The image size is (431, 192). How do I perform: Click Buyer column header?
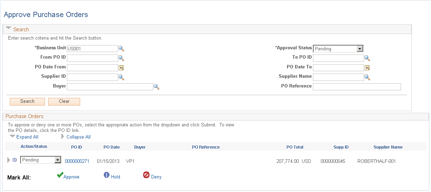(x=140, y=147)
